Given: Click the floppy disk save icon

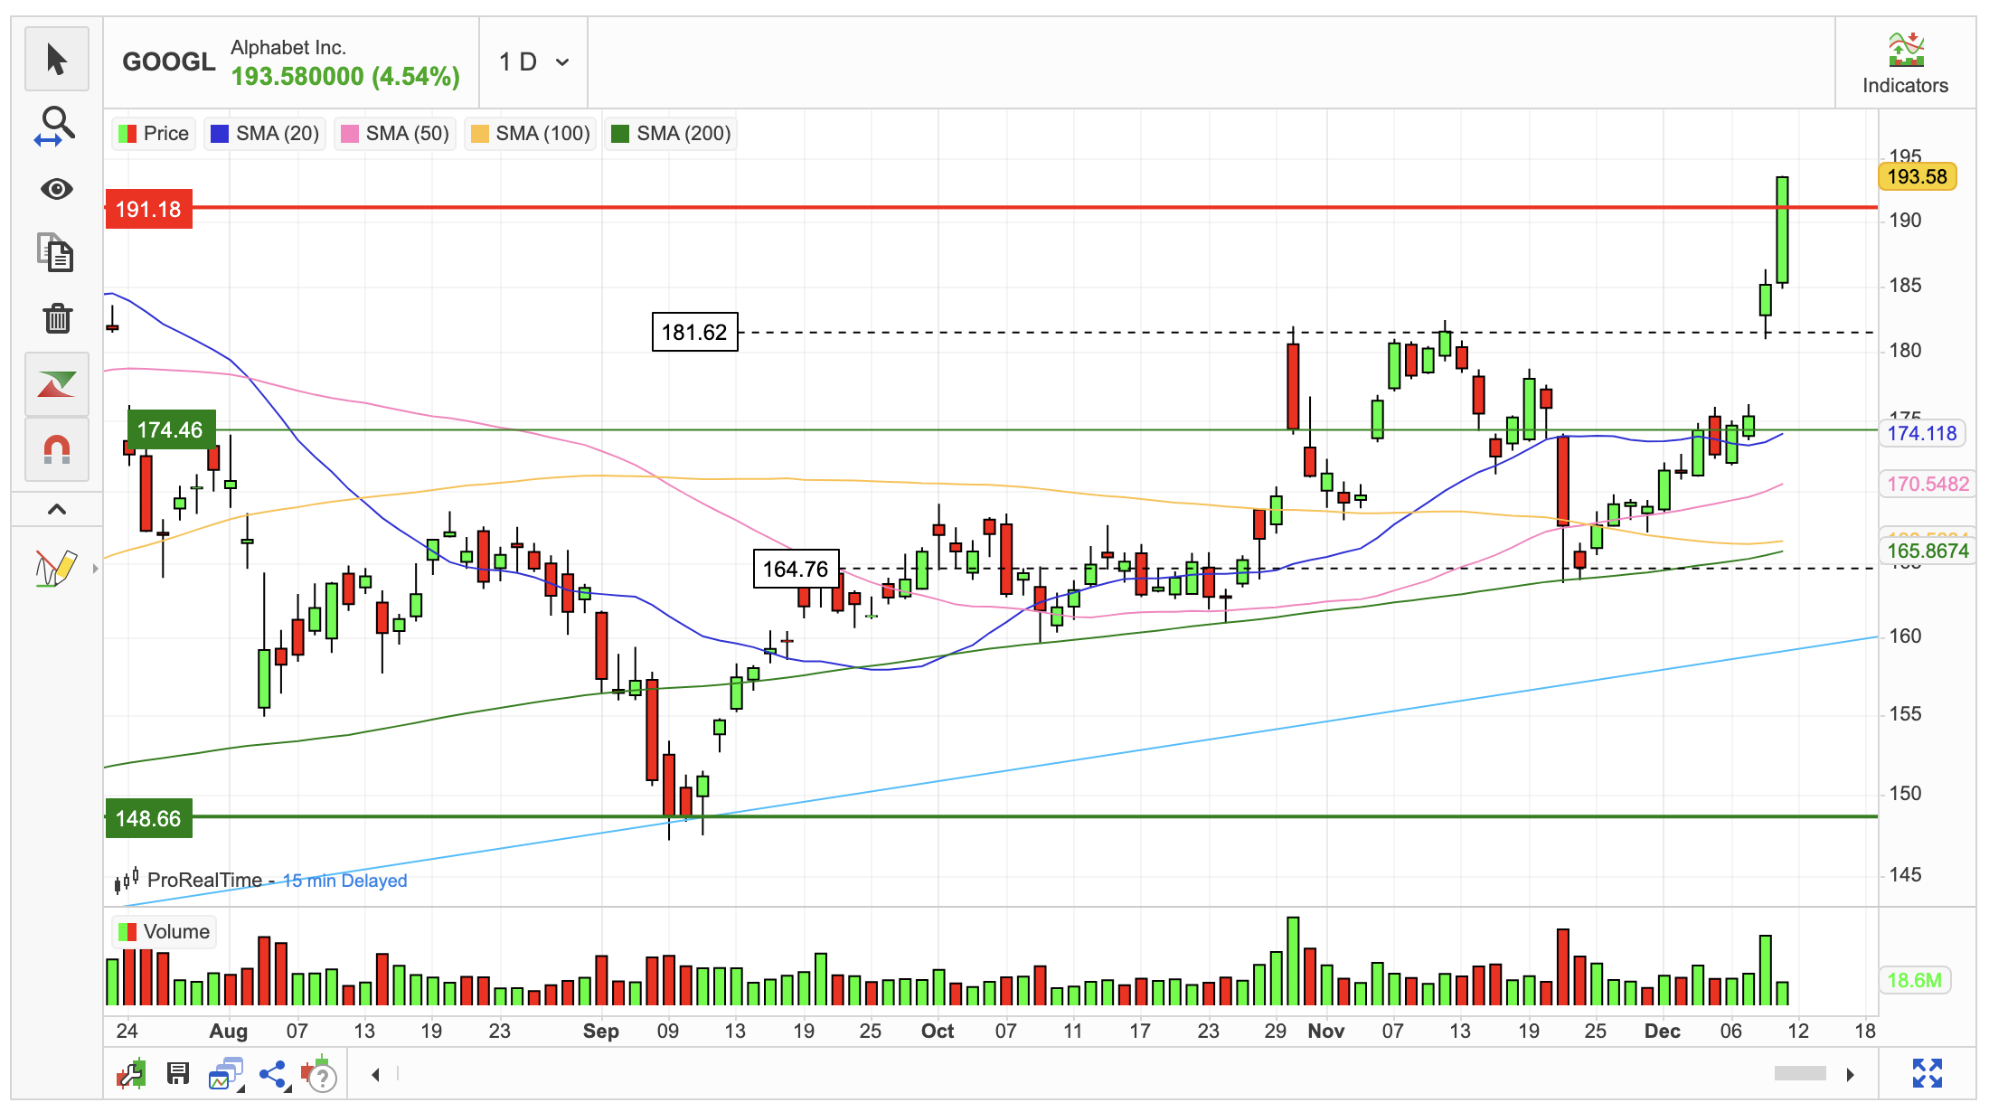Looking at the screenshot, I should (x=178, y=1073).
